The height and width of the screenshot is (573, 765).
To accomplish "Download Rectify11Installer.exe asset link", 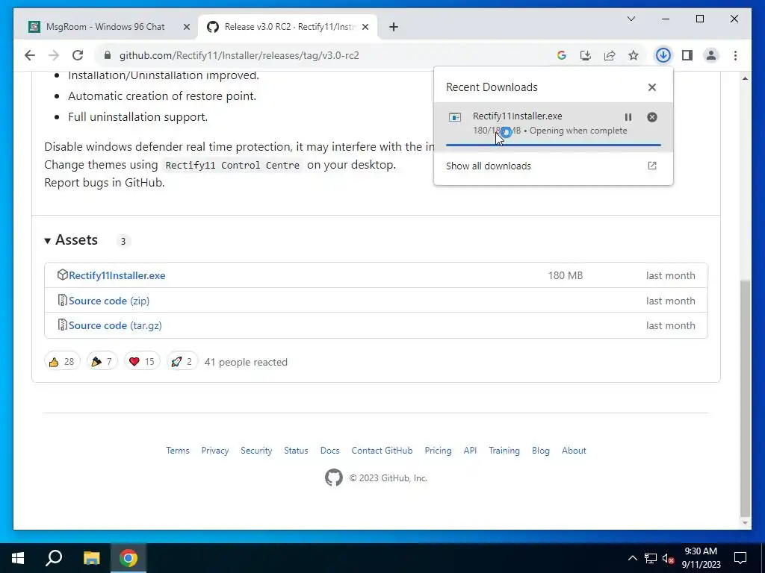I will point(117,275).
